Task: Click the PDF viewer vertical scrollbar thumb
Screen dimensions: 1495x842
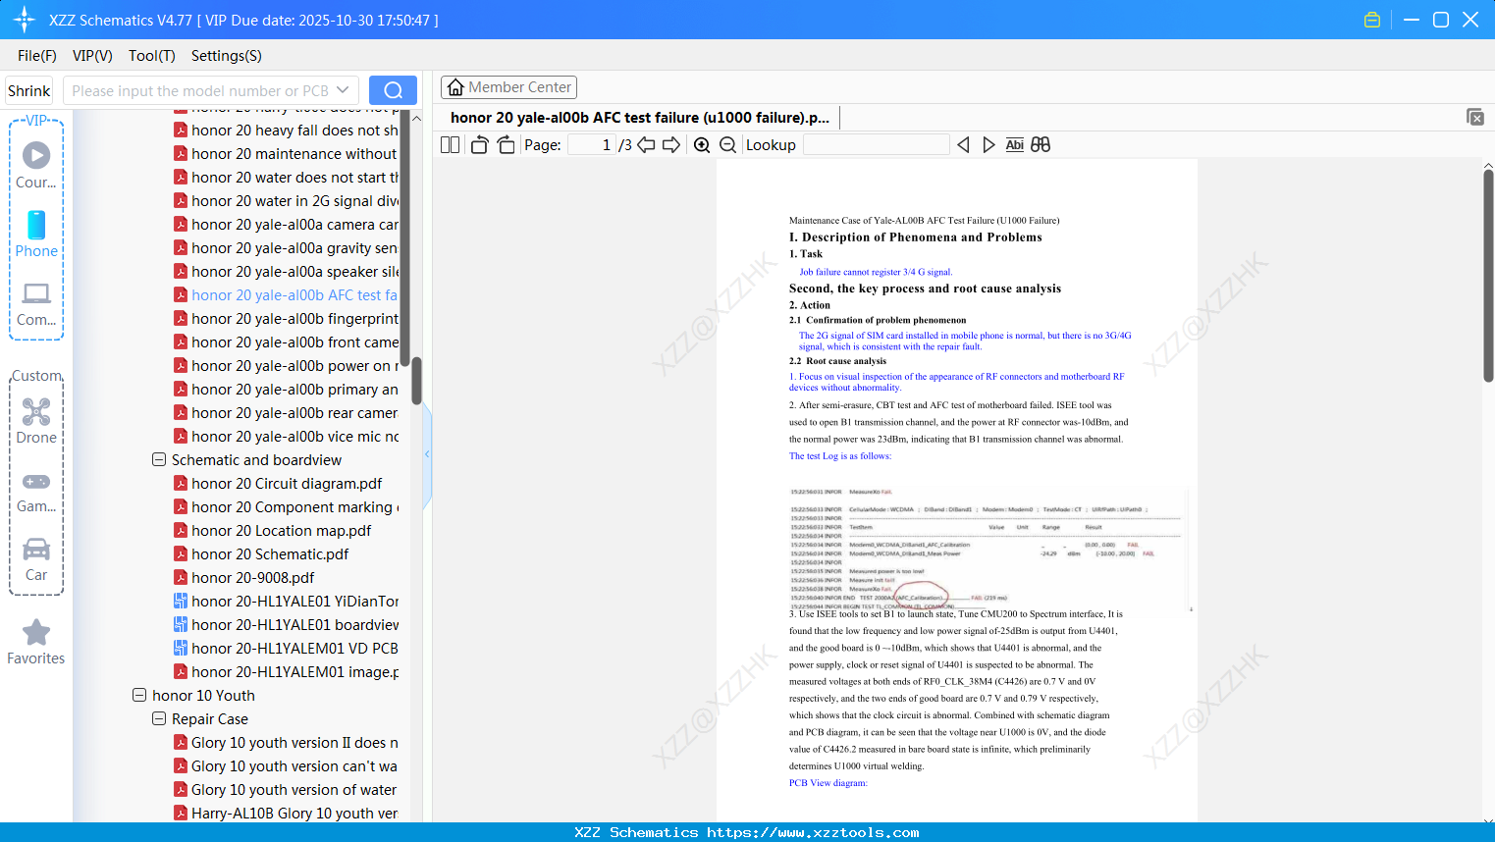Action: (x=1488, y=276)
